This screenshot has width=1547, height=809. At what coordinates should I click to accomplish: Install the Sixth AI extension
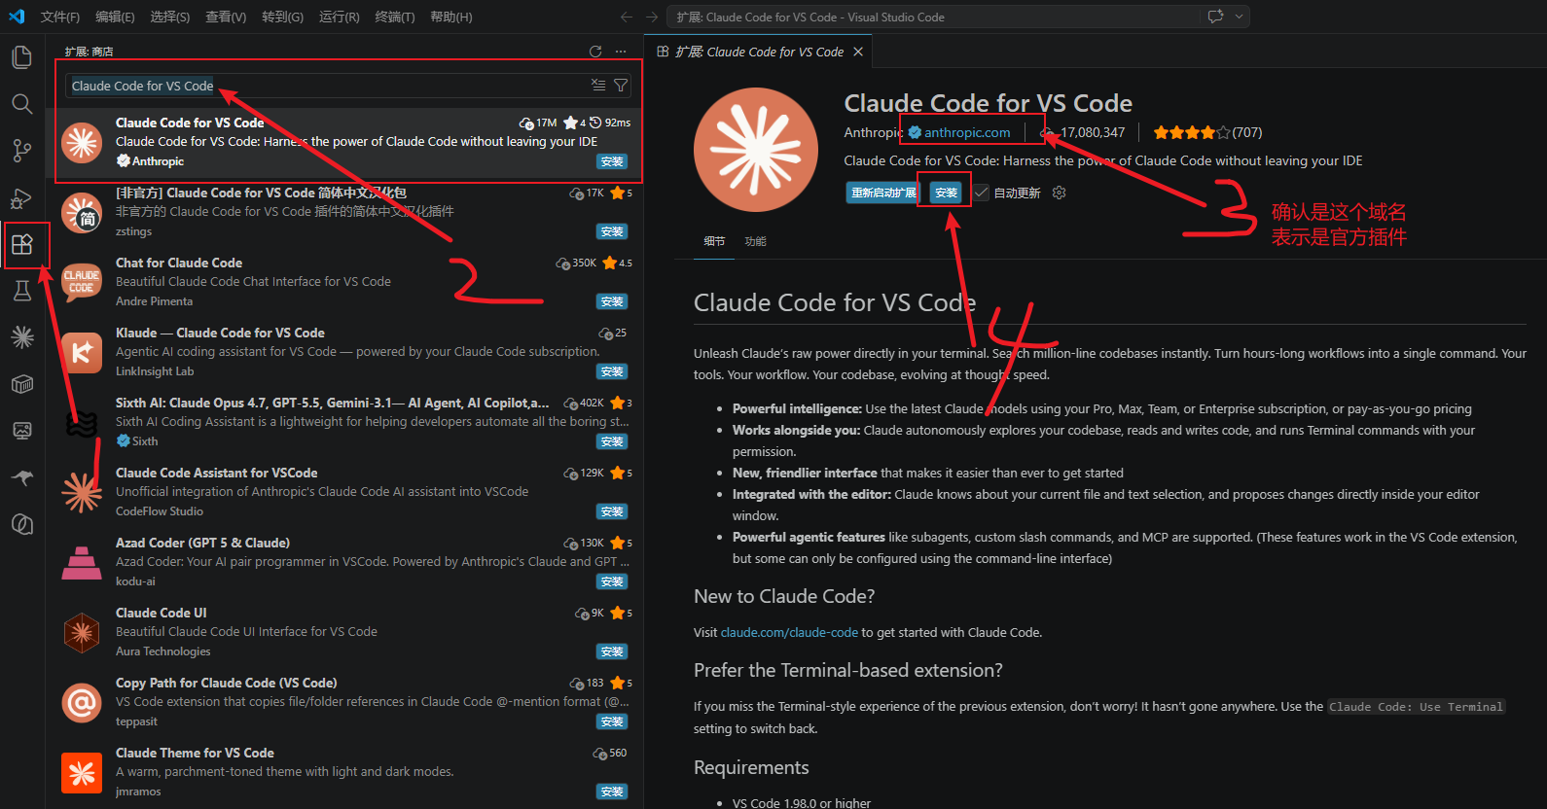click(612, 441)
